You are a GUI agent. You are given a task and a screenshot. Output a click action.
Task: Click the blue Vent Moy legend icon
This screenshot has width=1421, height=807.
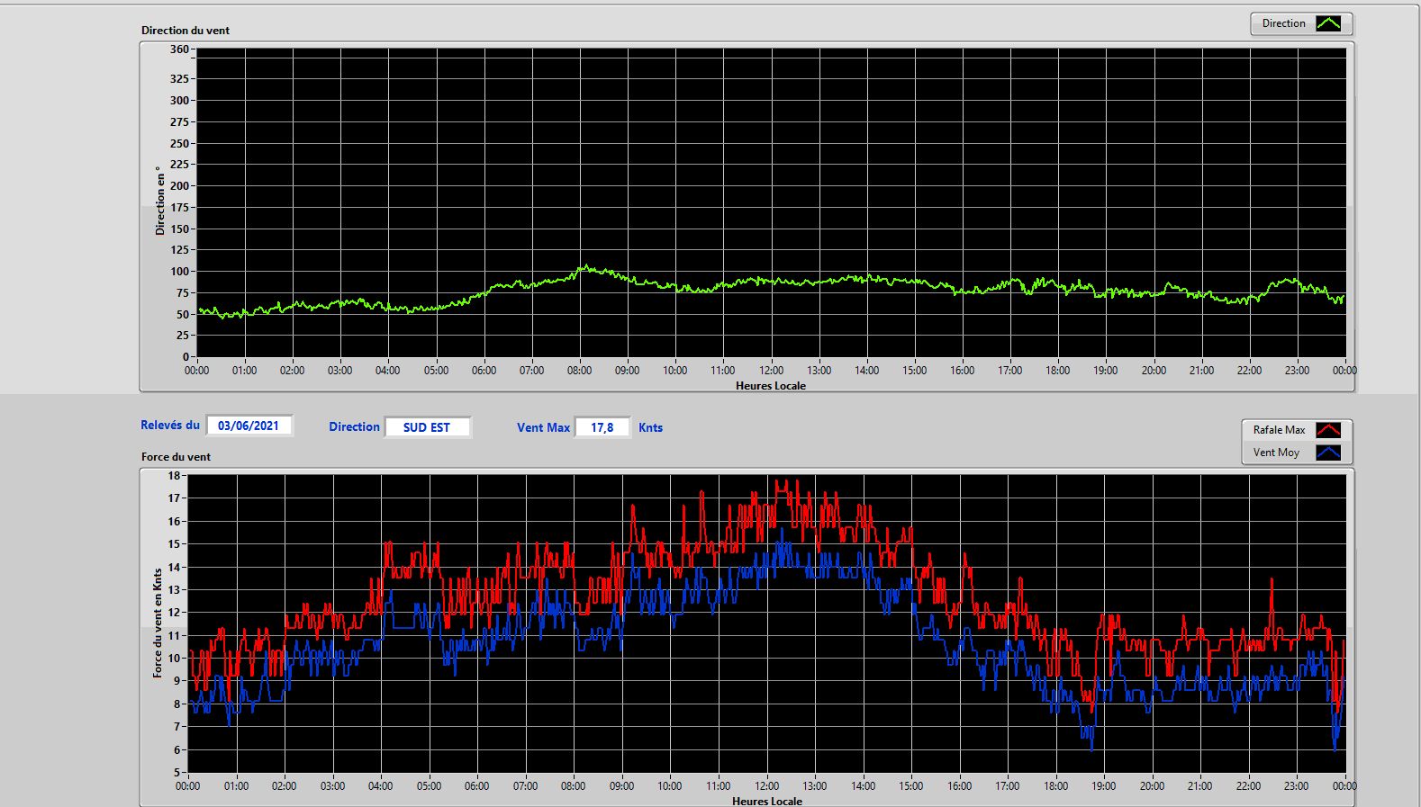point(1328,453)
